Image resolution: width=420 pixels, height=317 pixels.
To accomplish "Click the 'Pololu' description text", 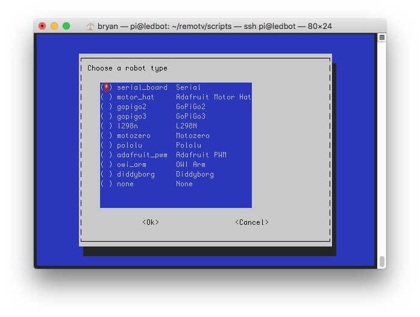I will click(189, 145).
